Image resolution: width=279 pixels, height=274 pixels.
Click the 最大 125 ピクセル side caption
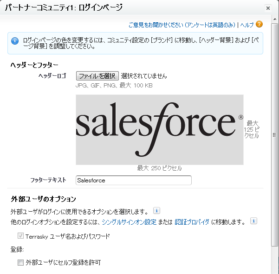click(x=252, y=130)
